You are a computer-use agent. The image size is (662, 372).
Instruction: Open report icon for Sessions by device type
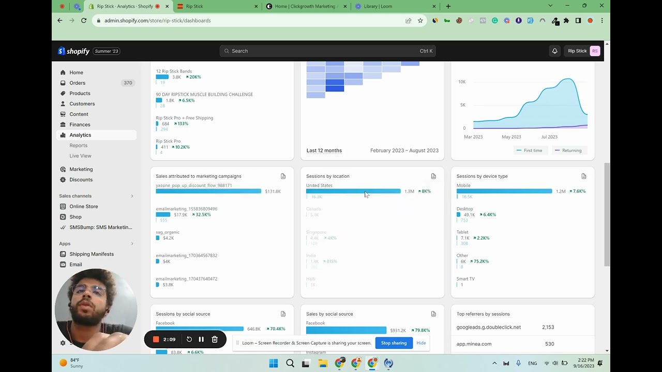[x=584, y=176]
